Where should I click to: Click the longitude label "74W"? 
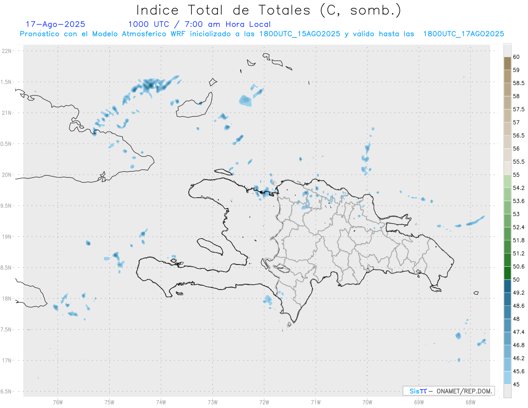[161, 402]
